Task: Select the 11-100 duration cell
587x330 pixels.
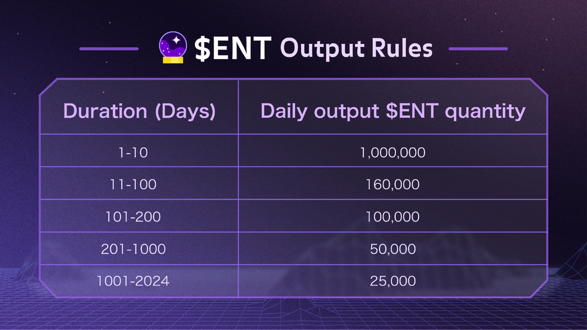Action: click(133, 184)
